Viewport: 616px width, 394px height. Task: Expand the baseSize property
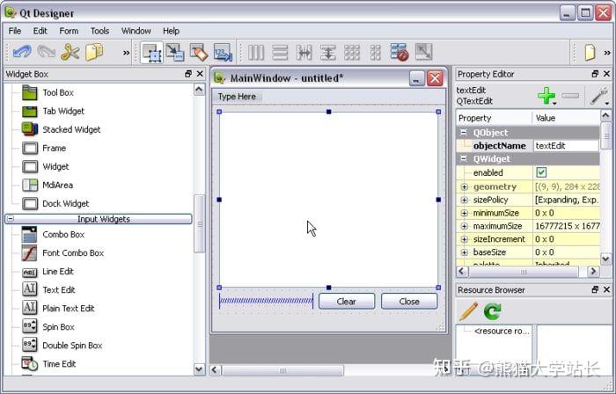click(x=464, y=252)
